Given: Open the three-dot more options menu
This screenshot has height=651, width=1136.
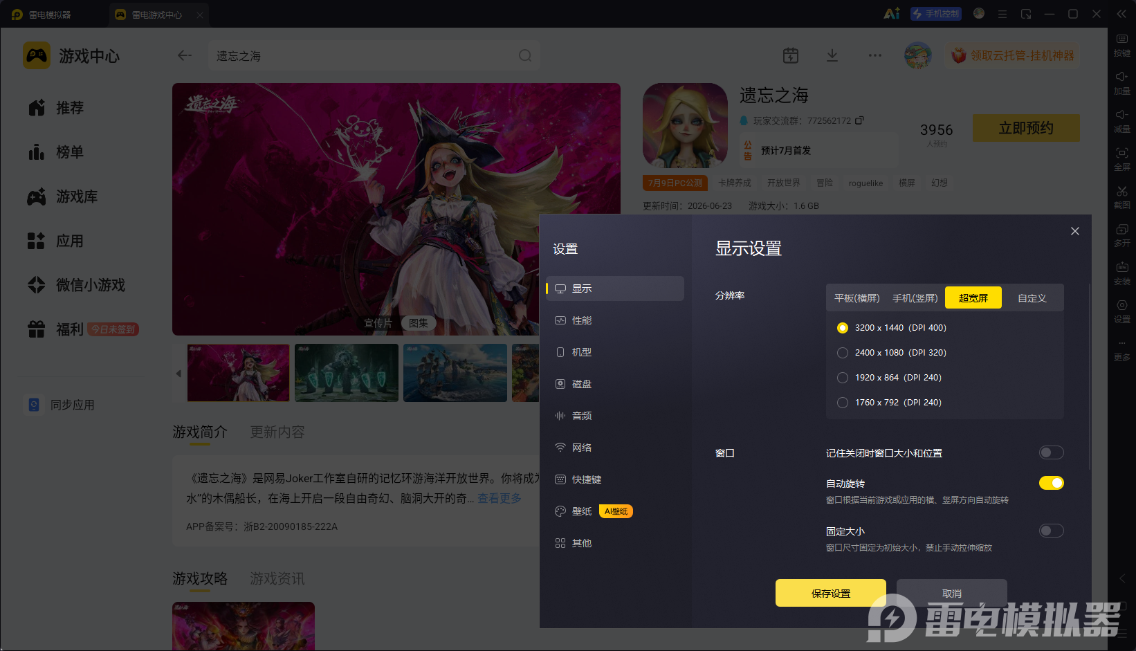Looking at the screenshot, I should [x=875, y=55].
